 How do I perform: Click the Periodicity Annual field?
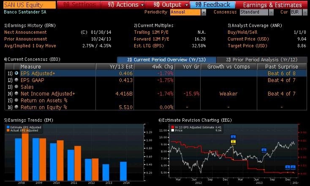point(185,12)
